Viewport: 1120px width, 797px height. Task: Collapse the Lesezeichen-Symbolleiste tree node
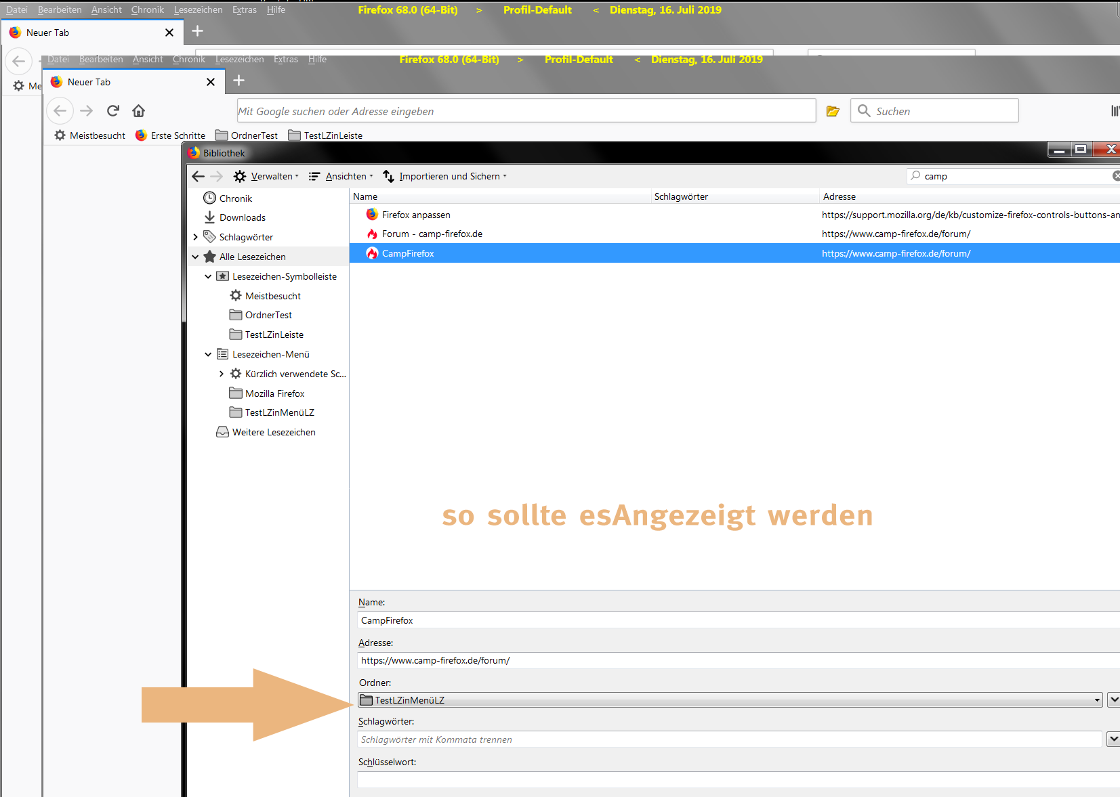pos(208,276)
